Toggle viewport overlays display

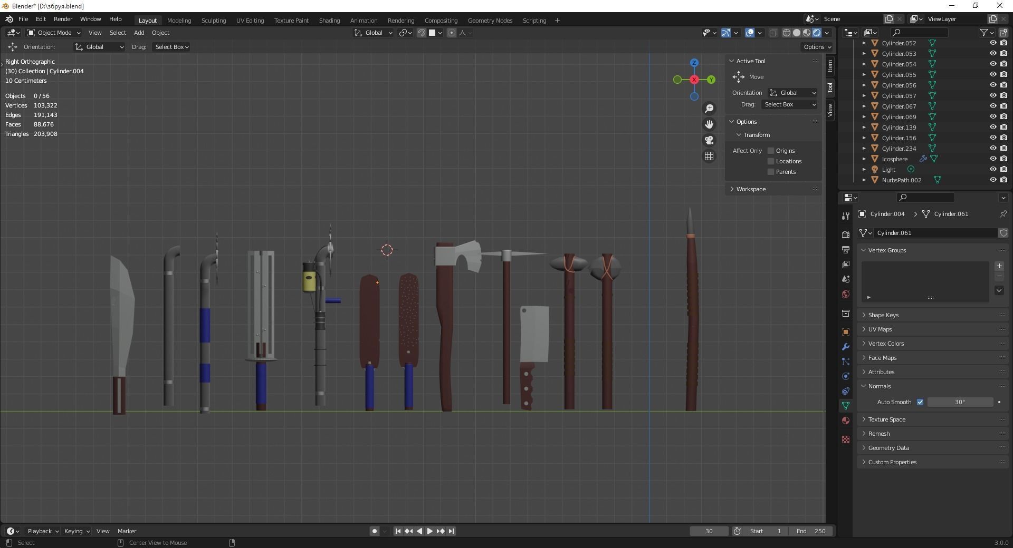(750, 33)
